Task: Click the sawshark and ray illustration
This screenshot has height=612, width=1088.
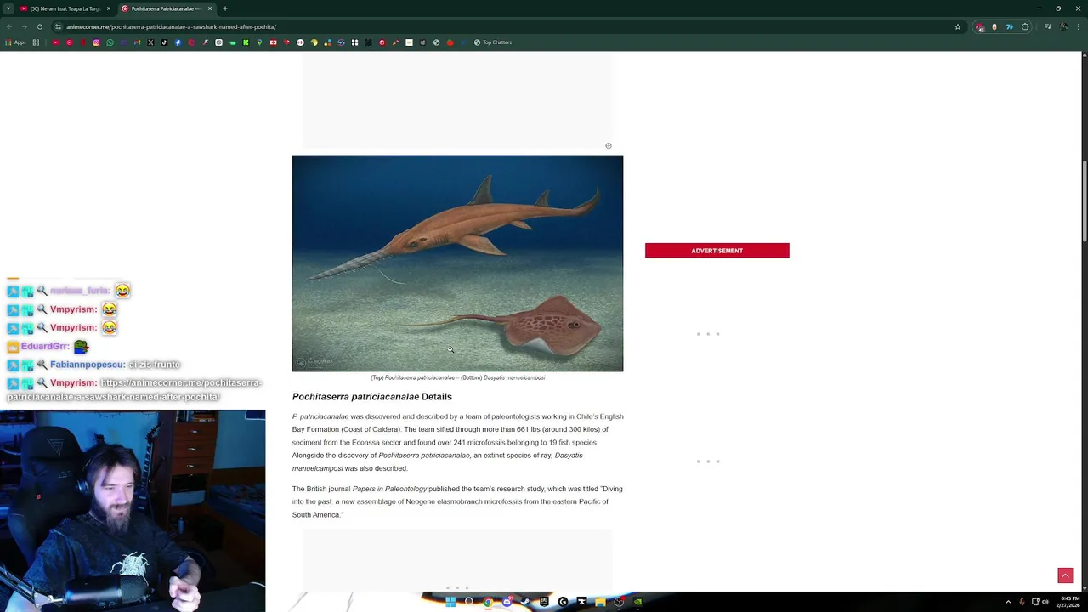Action: tap(457, 263)
